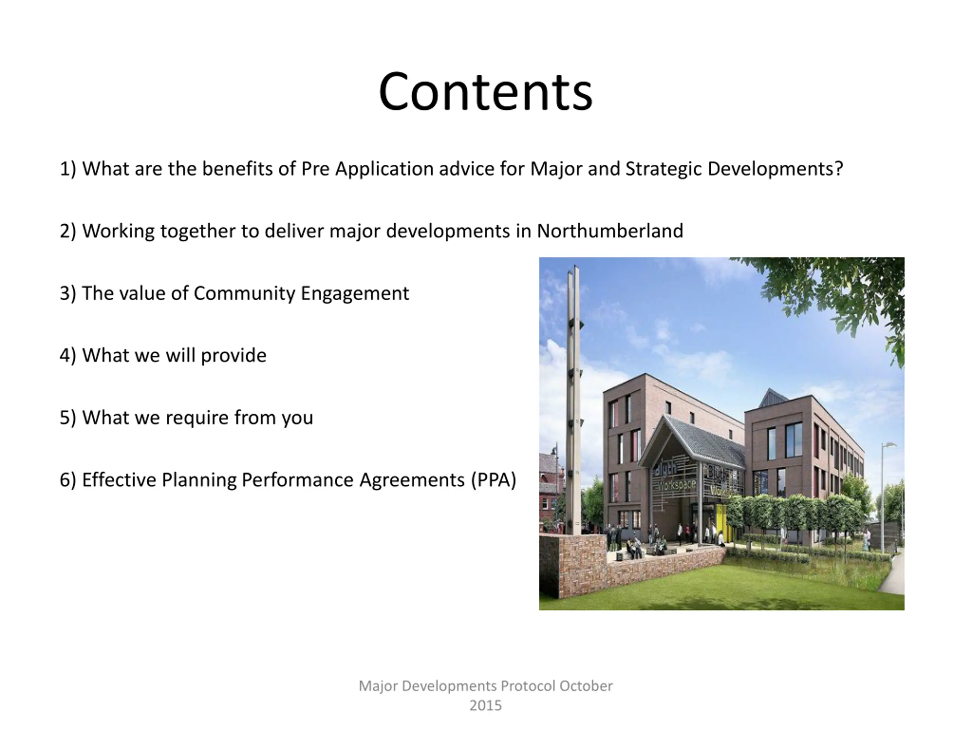Select item 1 about Pre Application advice benefits
972x729 pixels.
(451, 169)
